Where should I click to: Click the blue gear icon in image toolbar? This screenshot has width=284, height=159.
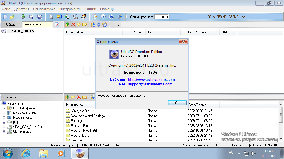(99, 25)
